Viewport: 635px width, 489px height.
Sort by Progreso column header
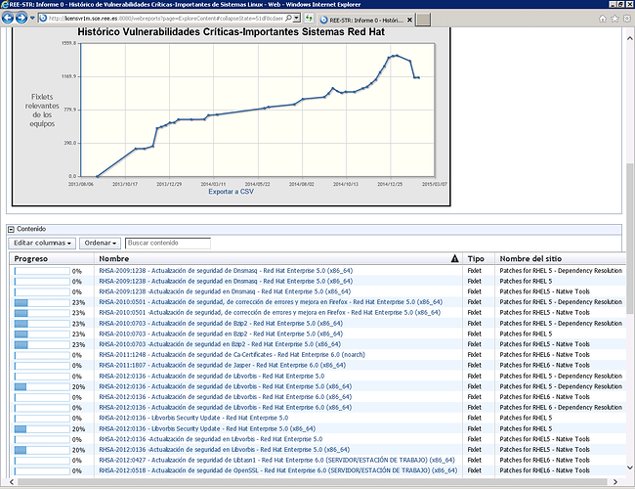coord(31,259)
